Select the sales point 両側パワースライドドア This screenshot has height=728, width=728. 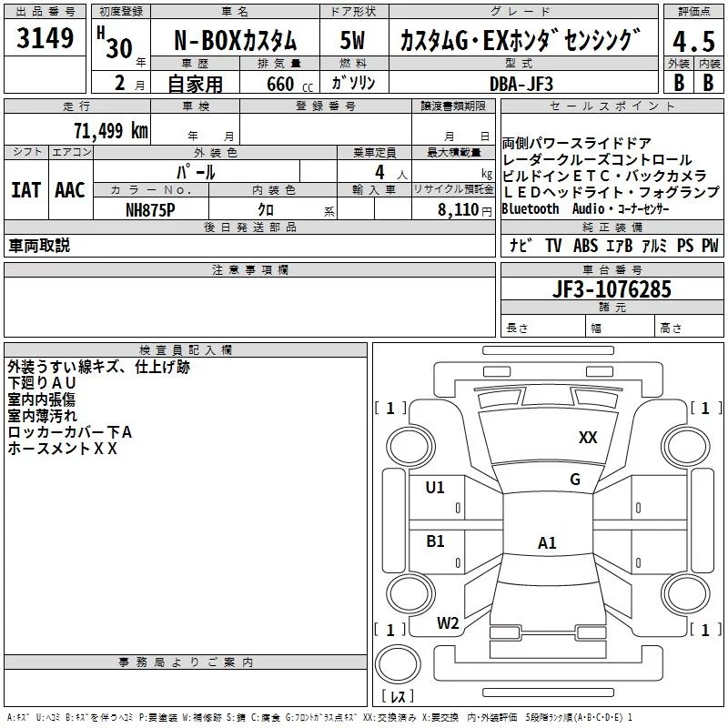tap(577, 143)
